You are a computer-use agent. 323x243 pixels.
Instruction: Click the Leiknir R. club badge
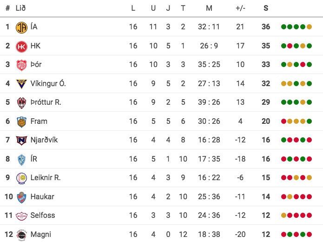[x=21, y=178]
